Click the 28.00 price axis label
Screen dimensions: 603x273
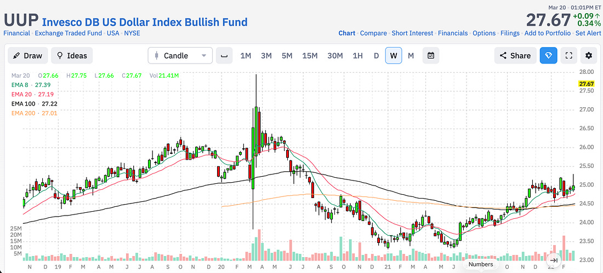coord(587,72)
